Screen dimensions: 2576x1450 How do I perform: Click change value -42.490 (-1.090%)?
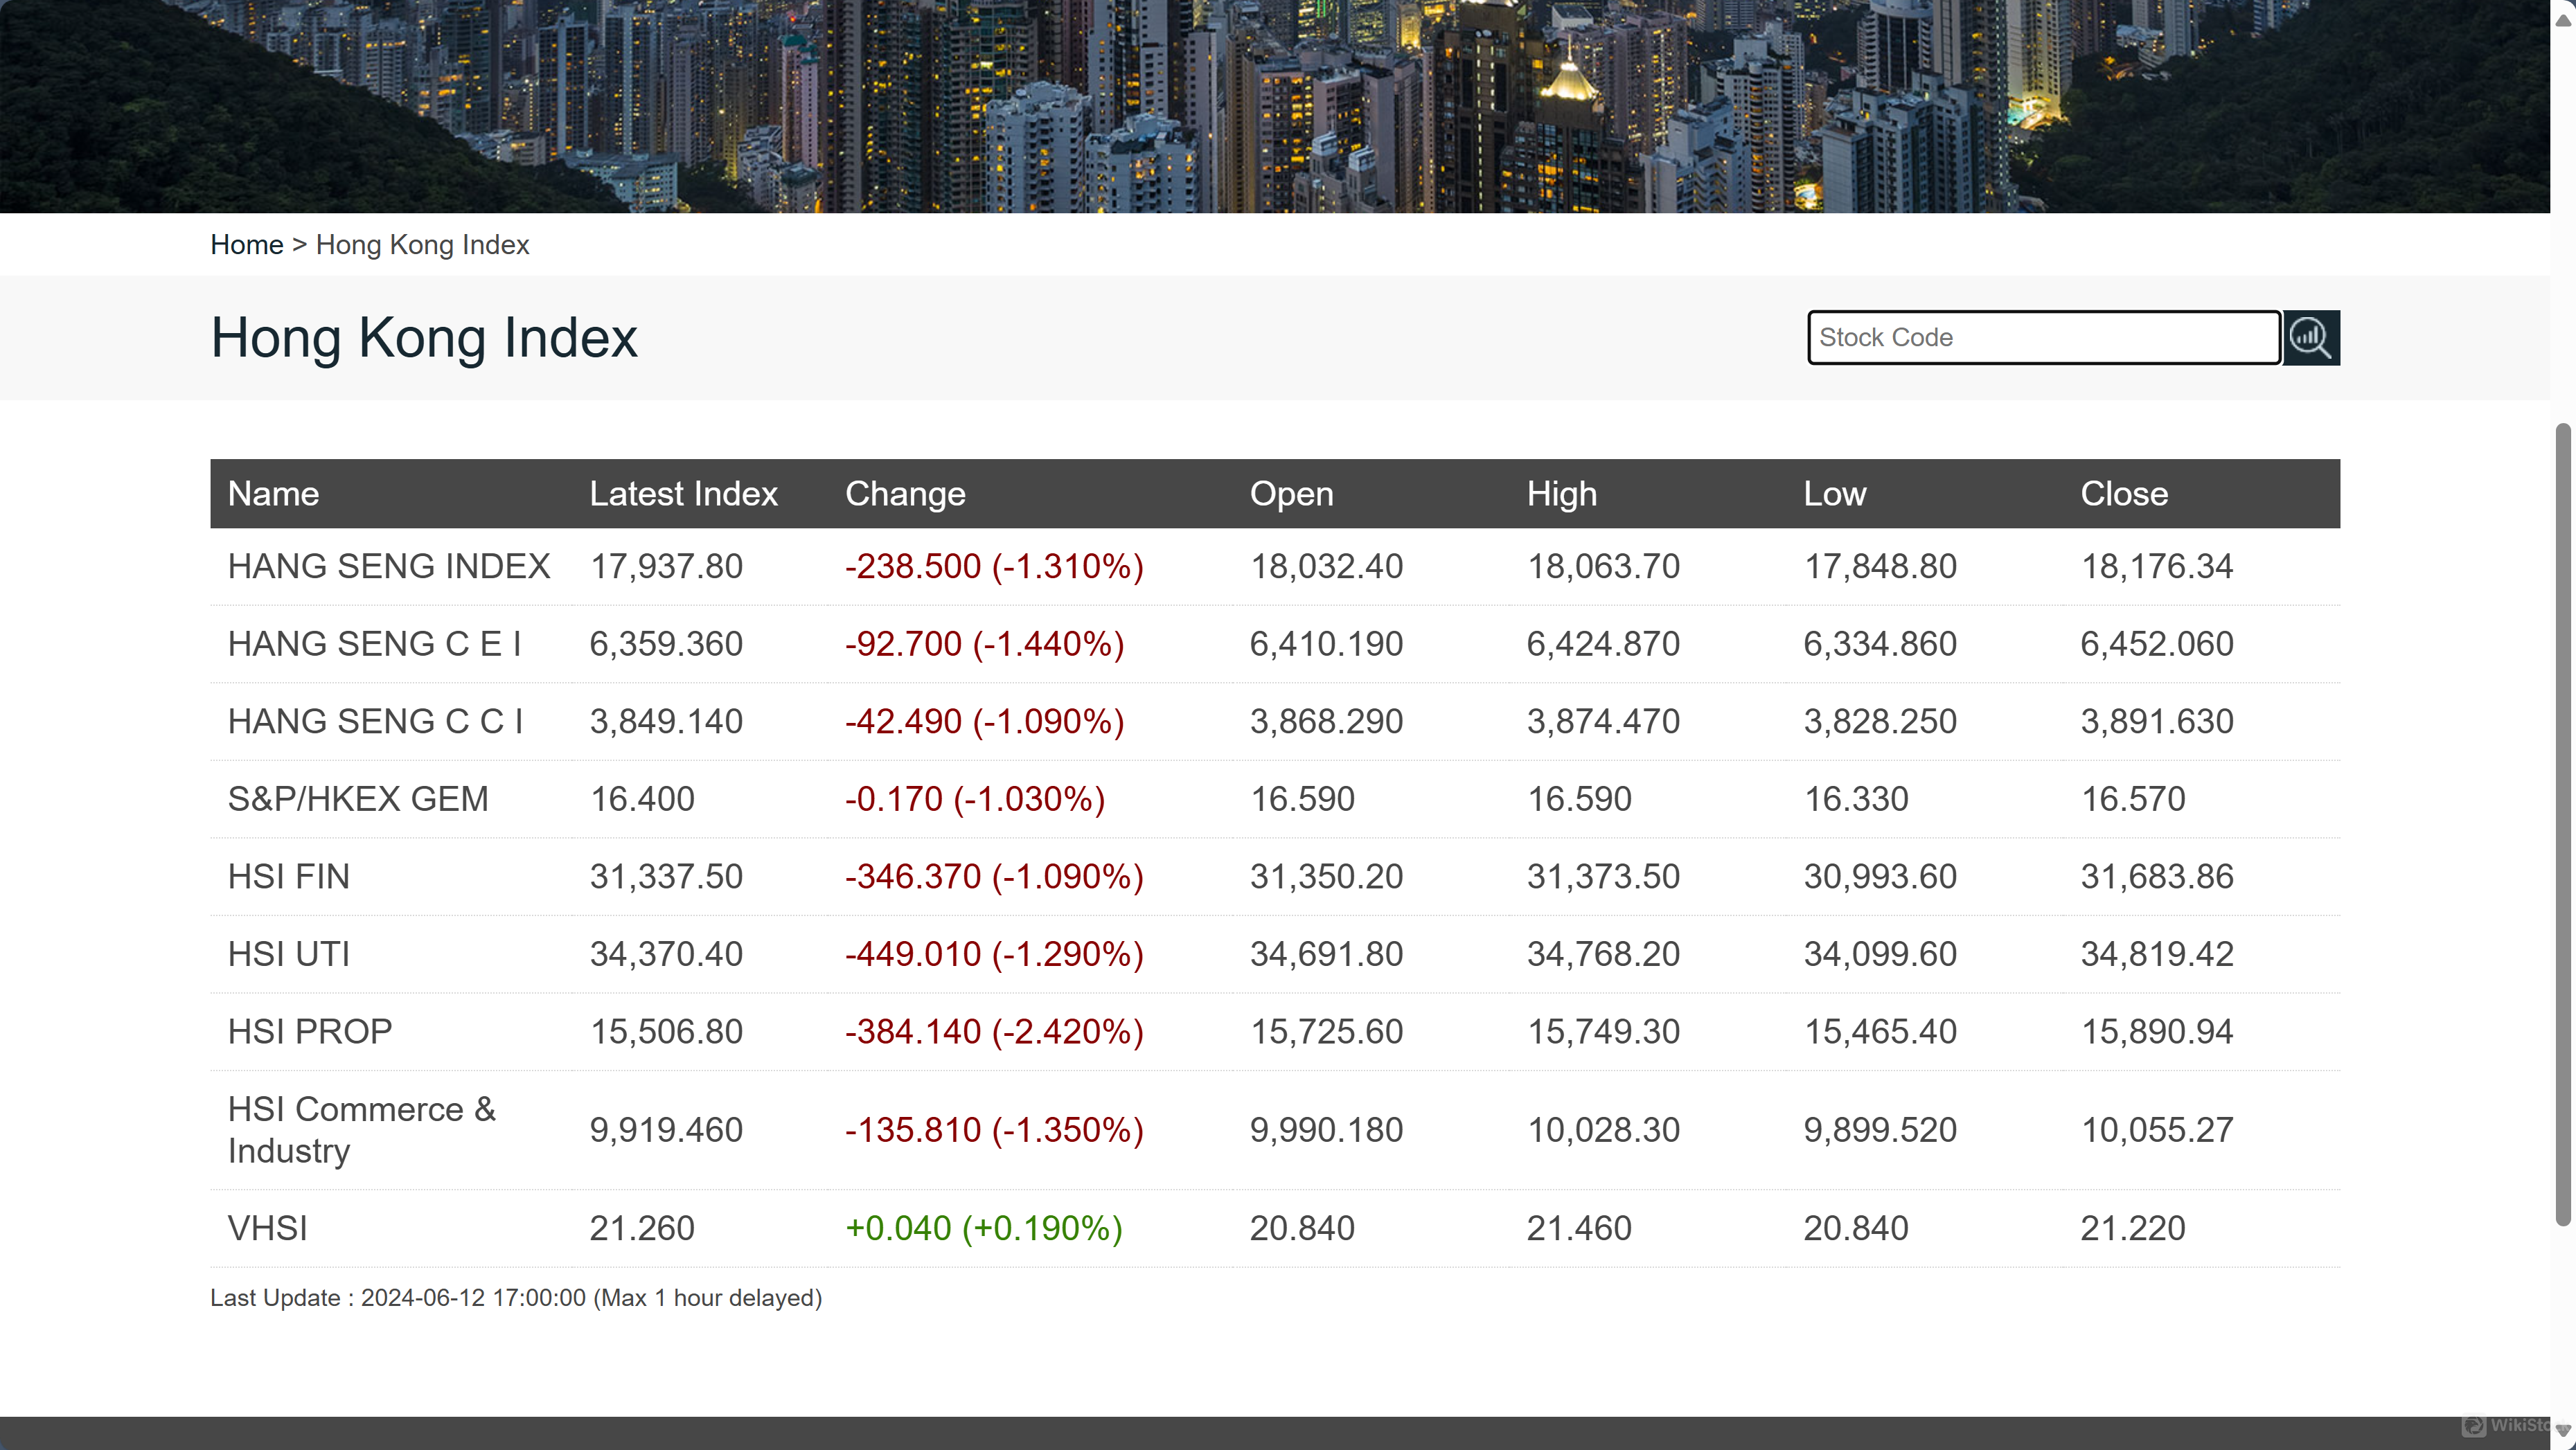(985, 722)
